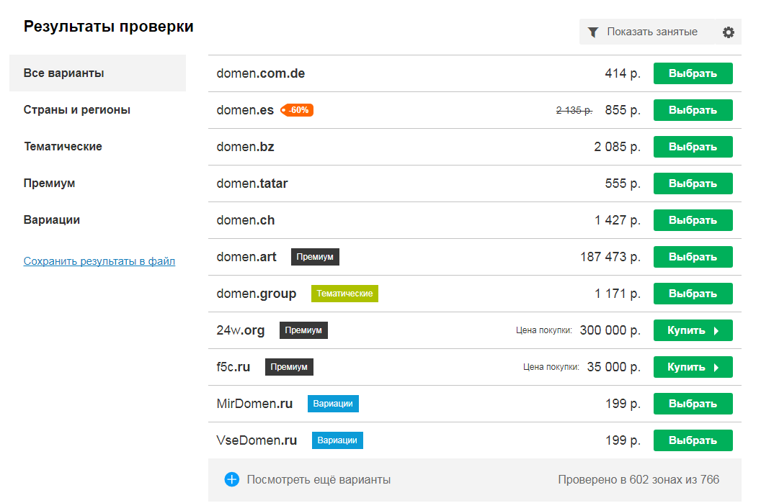Select domen.tatar with Выбрать button
The height and width of the screenshot is (503, 761).
[x=693, y=183]
